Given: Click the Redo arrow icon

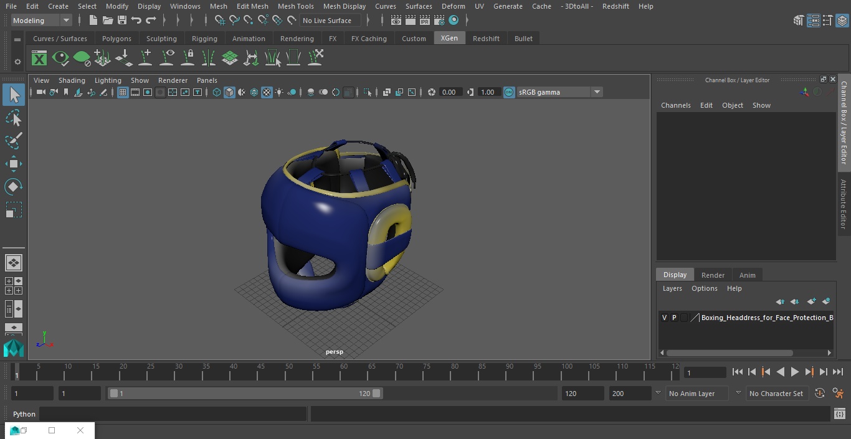Looking at the screenshot, I should click(151, 21).
